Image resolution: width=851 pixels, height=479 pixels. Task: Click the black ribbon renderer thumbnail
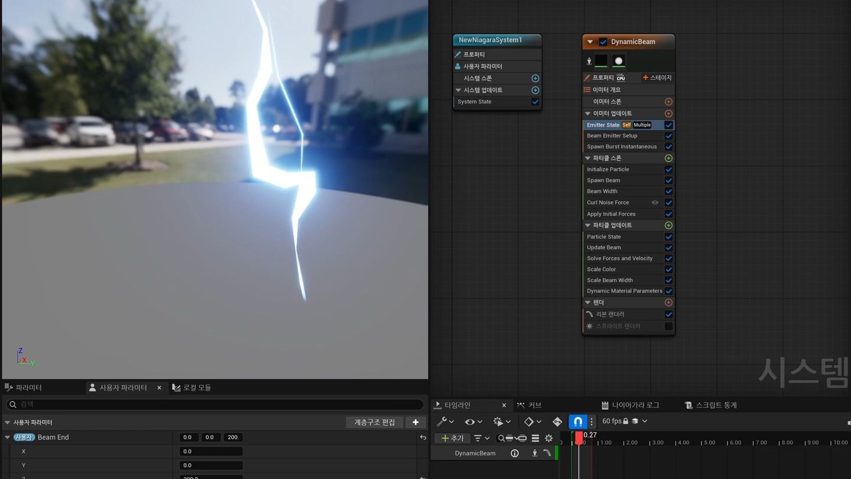coord(601,61)
